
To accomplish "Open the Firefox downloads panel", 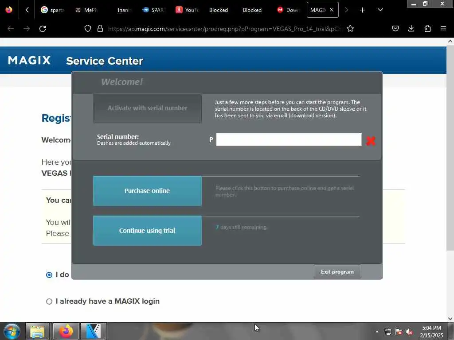I will (411, 28).
